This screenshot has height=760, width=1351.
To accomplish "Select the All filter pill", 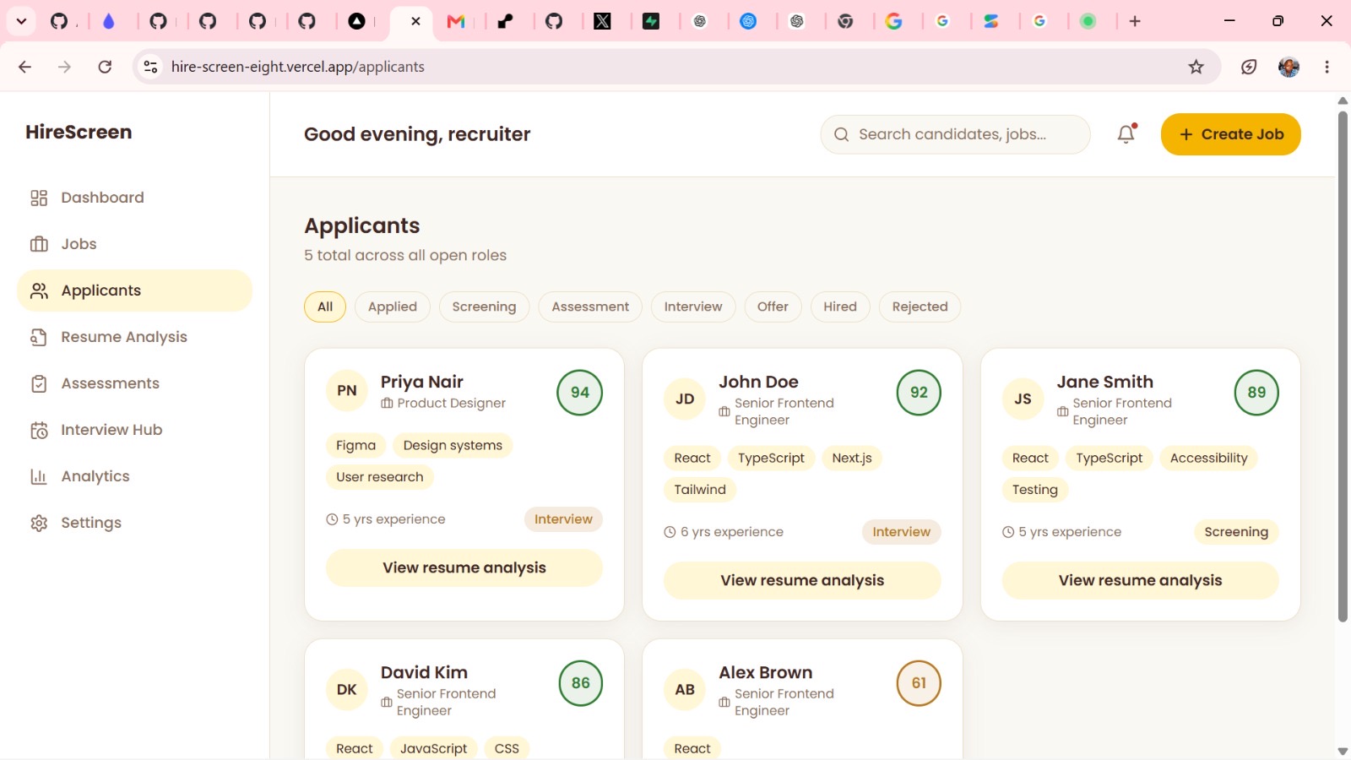I will pyautogui.click(x=325, y=307).
